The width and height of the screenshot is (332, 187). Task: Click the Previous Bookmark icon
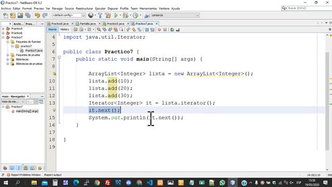[x=128, y=30]
